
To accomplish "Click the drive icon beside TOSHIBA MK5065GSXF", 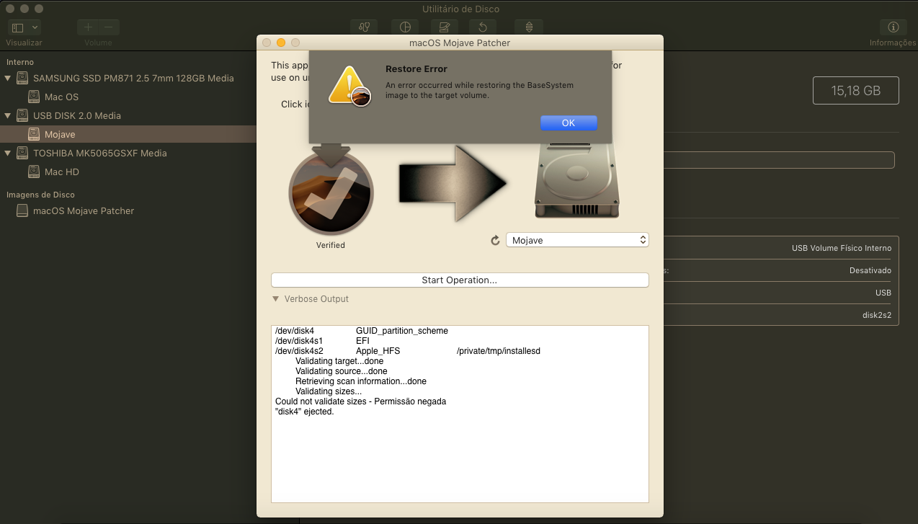I will pyautogui.click(x=22, y=153).
